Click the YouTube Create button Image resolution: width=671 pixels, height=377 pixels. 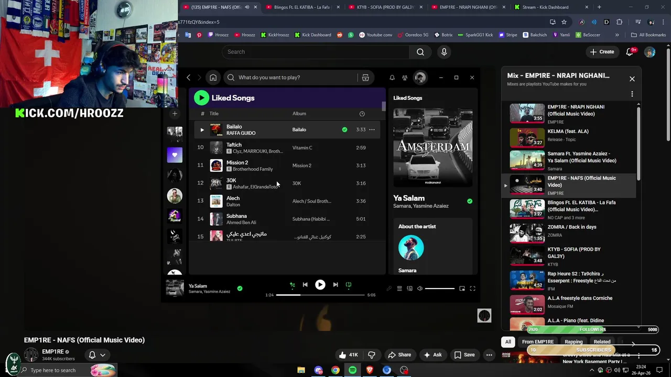click(602, 52)
